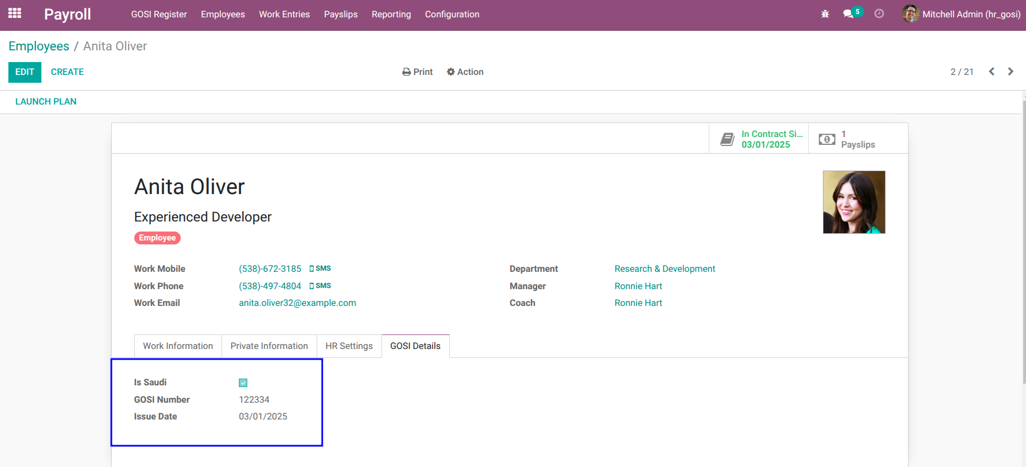Go to the next employee record
The image size is (1026, 467).
pyautogui.click(x=1010, y=72)
